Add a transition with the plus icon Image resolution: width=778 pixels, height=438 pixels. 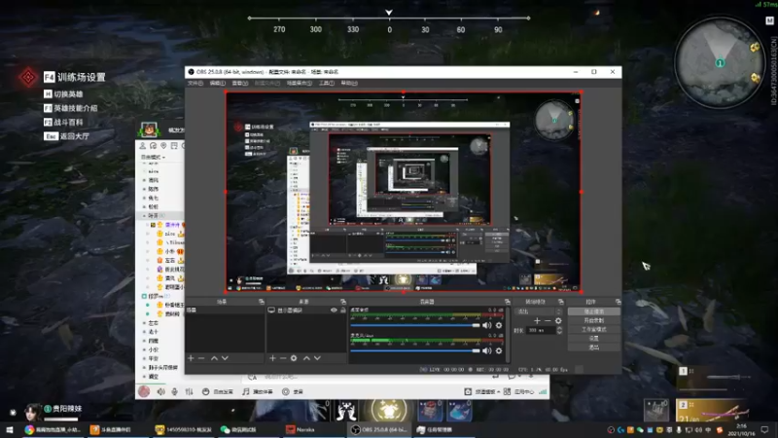537,321
